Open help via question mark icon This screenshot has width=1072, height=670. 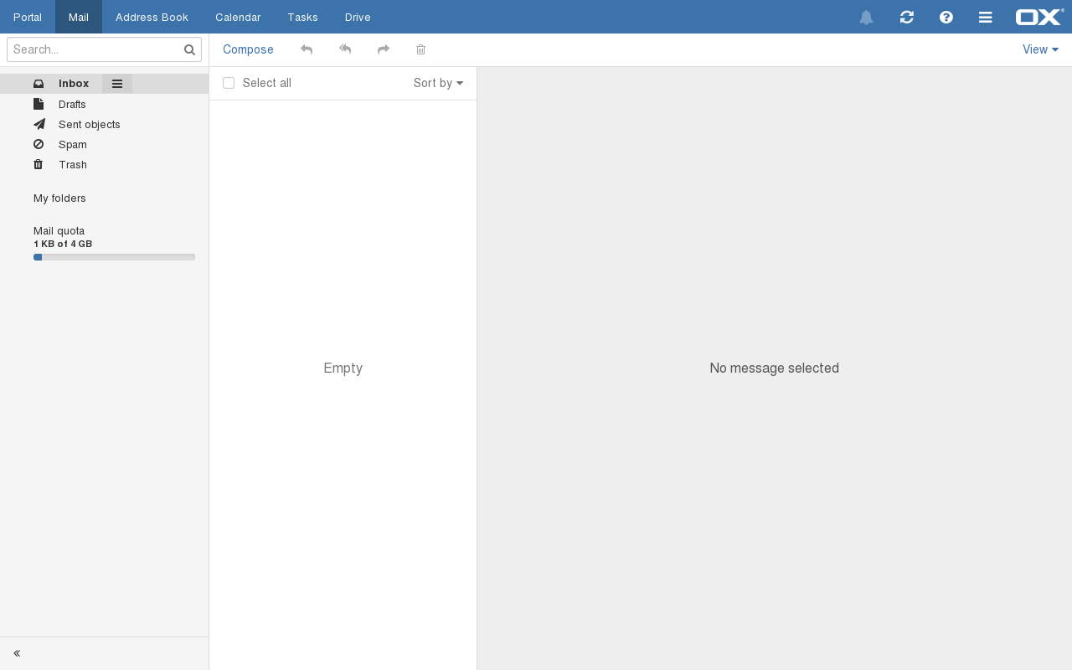point(946,17)
